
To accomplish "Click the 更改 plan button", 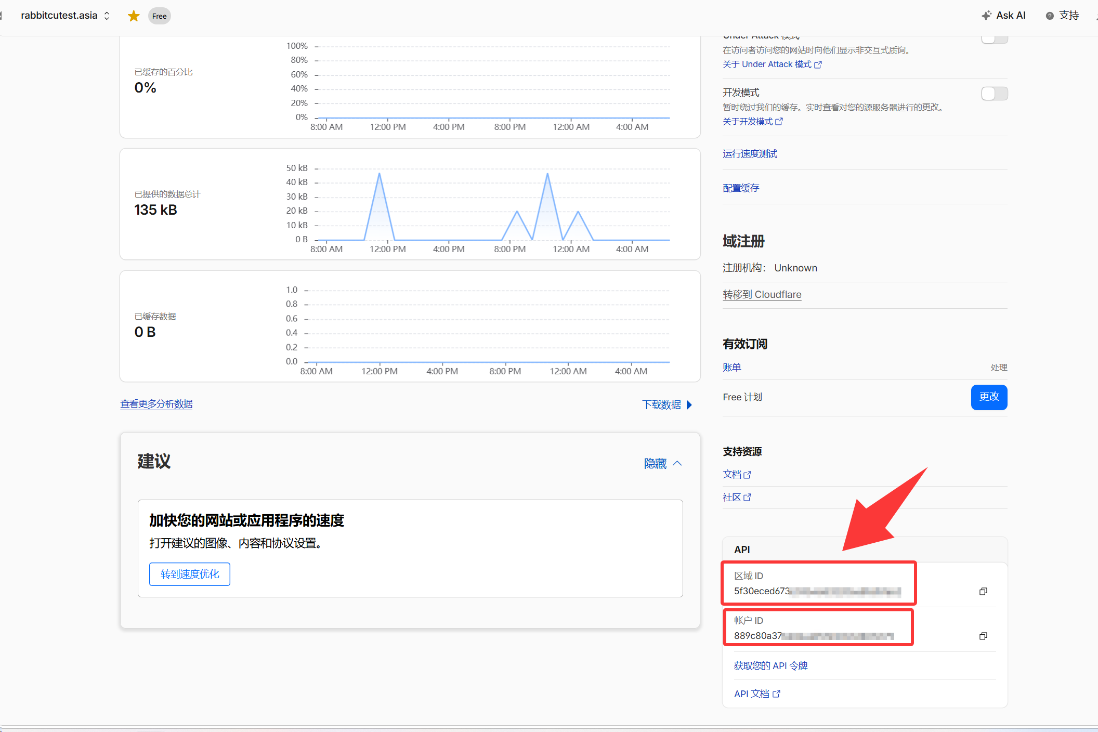I will (x=989, y=397).
